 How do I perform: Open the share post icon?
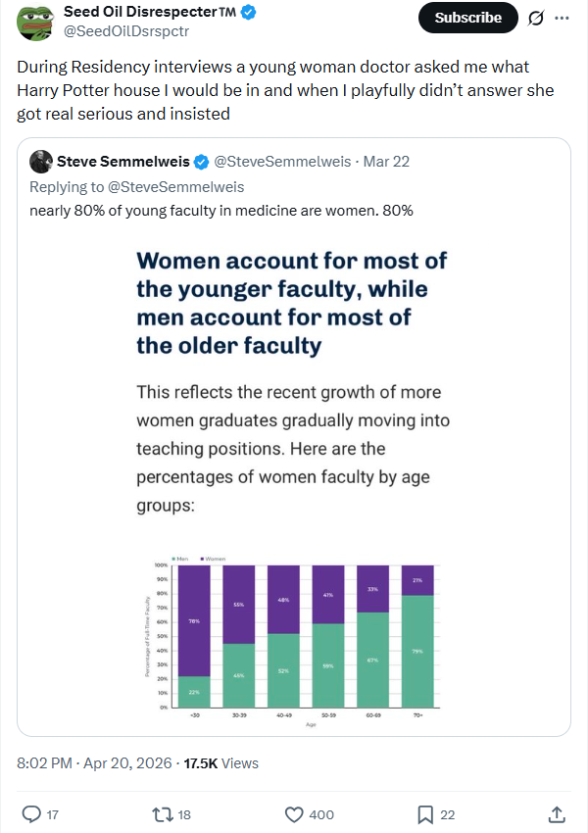pos(556,813)
